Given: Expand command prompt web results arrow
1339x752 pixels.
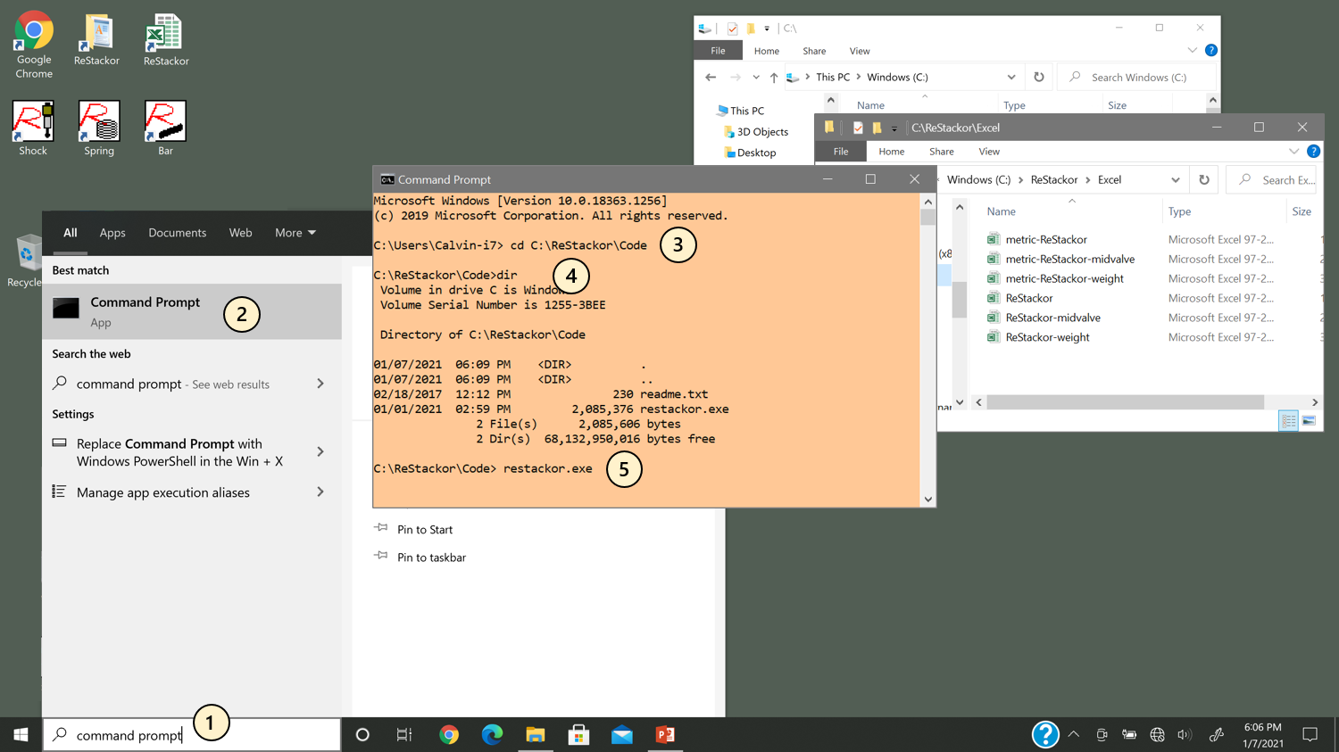Looking at the screenshot, I should point(320,384).
